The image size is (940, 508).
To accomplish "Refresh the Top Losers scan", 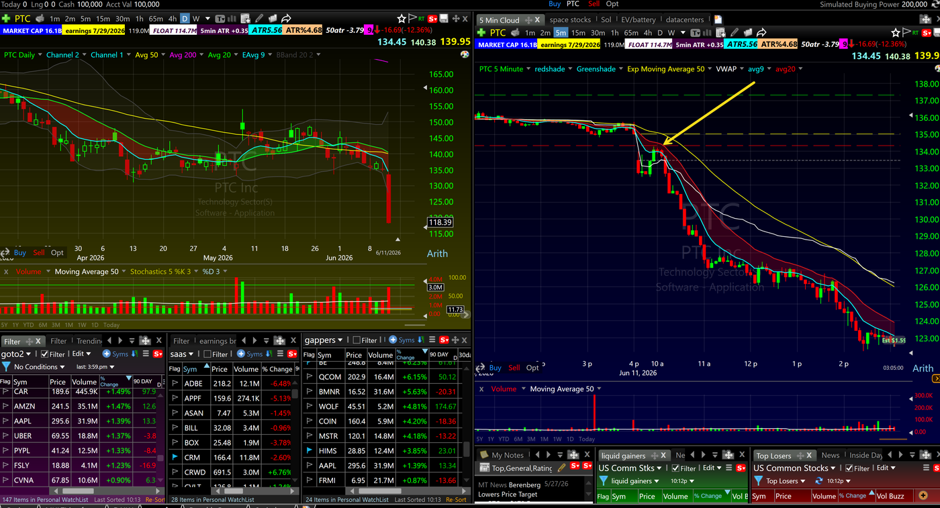I will pyautogui.click(x=818, y=481).
